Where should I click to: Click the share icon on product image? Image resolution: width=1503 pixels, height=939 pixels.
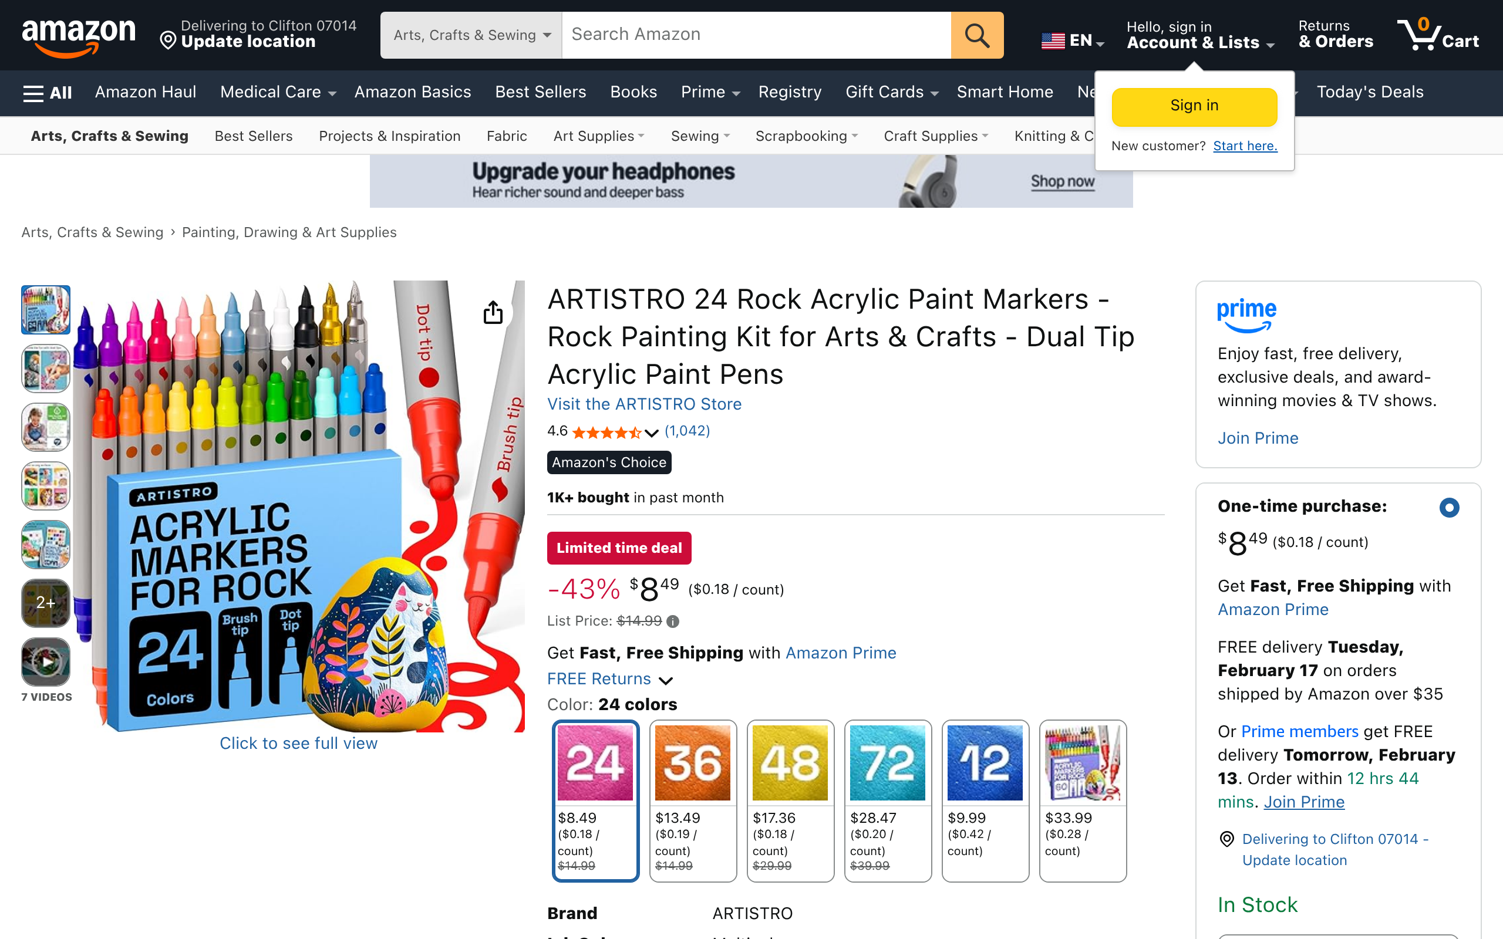(493, 312)
